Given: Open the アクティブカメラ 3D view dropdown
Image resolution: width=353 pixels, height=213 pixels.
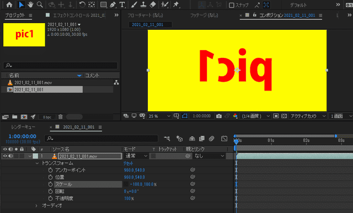Looking at the screenshot, I should click(x=308, y=116).
